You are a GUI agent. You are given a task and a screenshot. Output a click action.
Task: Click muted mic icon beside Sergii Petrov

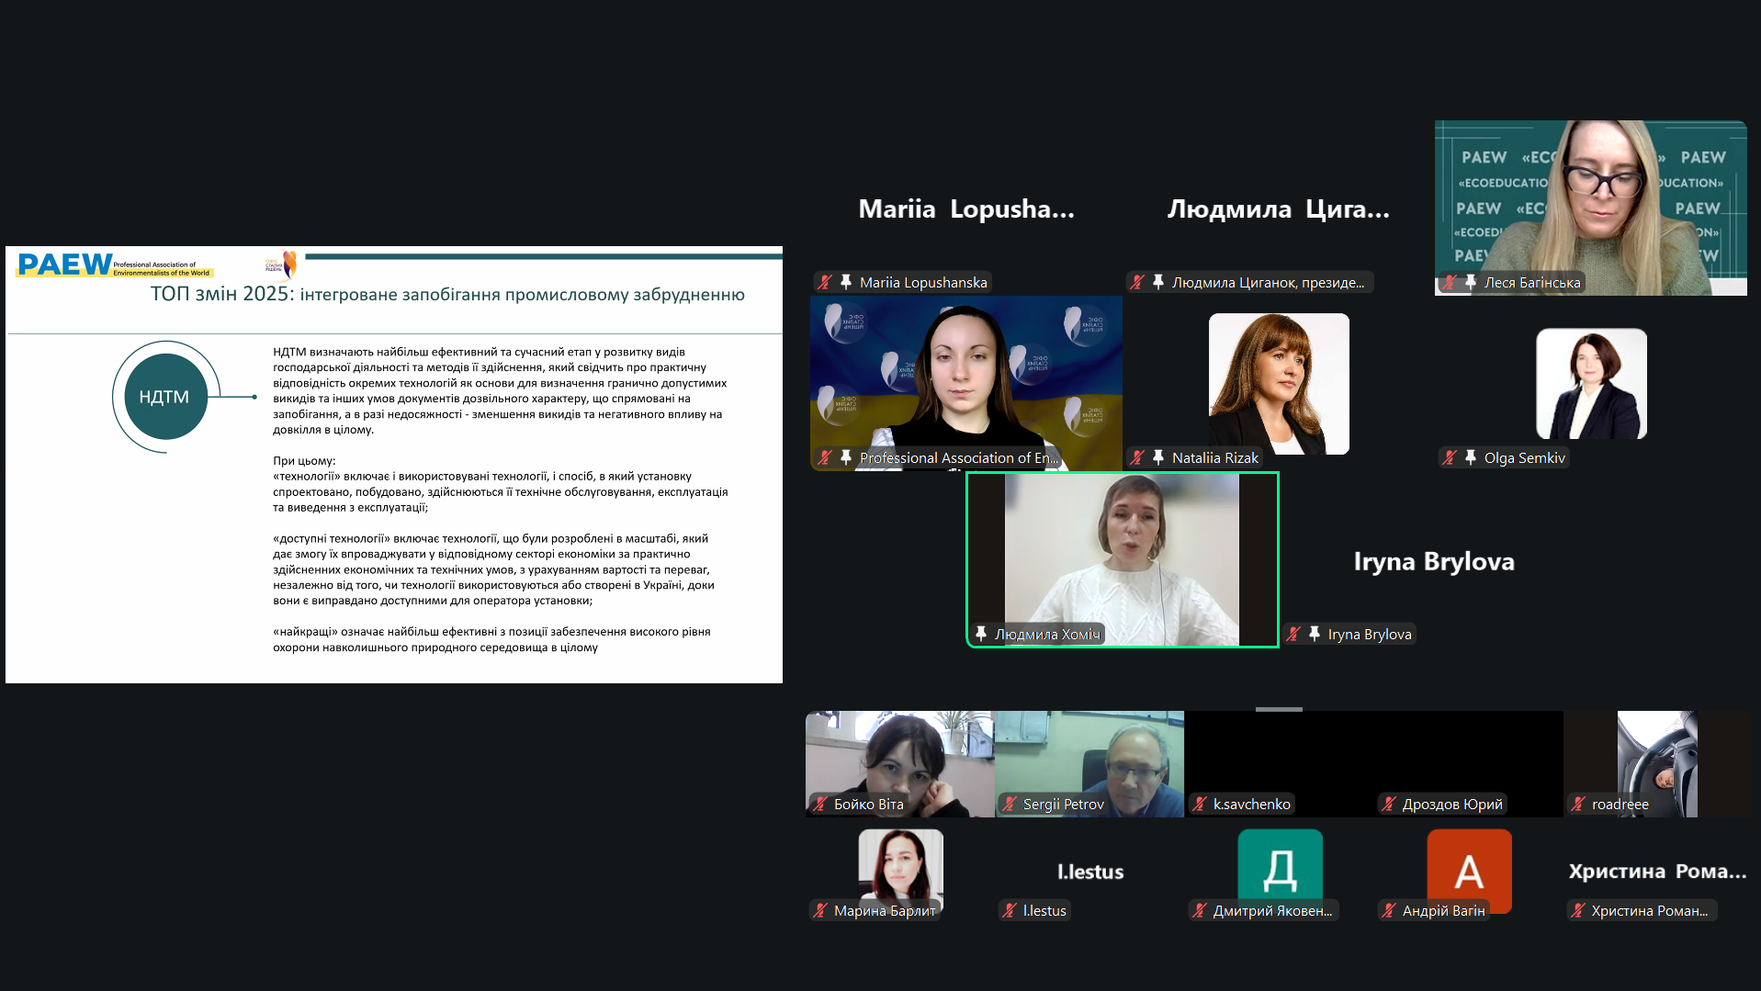1010,804
